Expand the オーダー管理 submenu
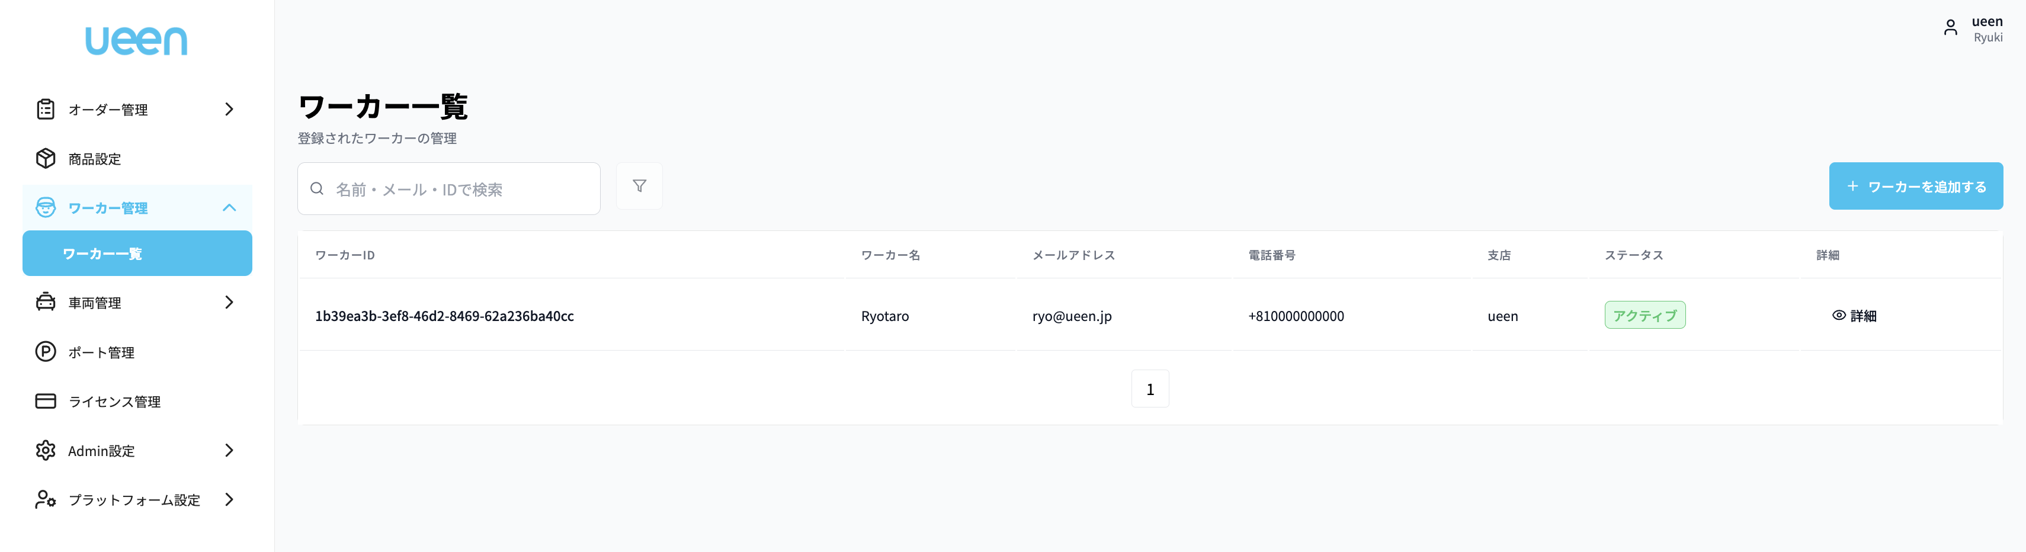This screenshot has height=552, width=2026. (229, 110)
